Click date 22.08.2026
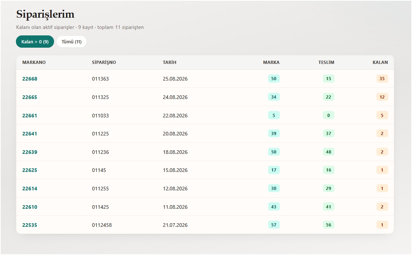This screenshot has height=255, width=412. coord(175,116)
